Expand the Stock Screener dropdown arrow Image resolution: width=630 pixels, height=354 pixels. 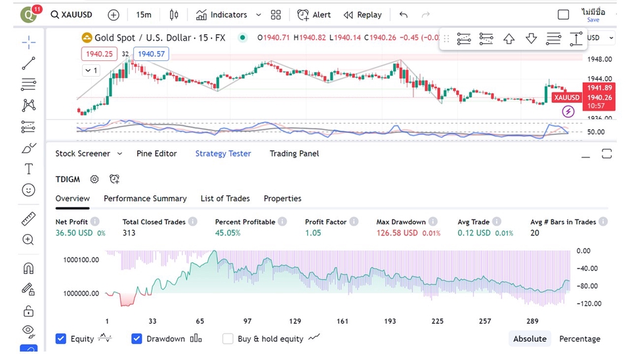[x=119, y=153]
